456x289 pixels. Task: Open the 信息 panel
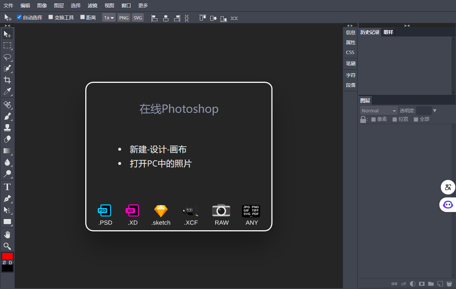[351, 32]
